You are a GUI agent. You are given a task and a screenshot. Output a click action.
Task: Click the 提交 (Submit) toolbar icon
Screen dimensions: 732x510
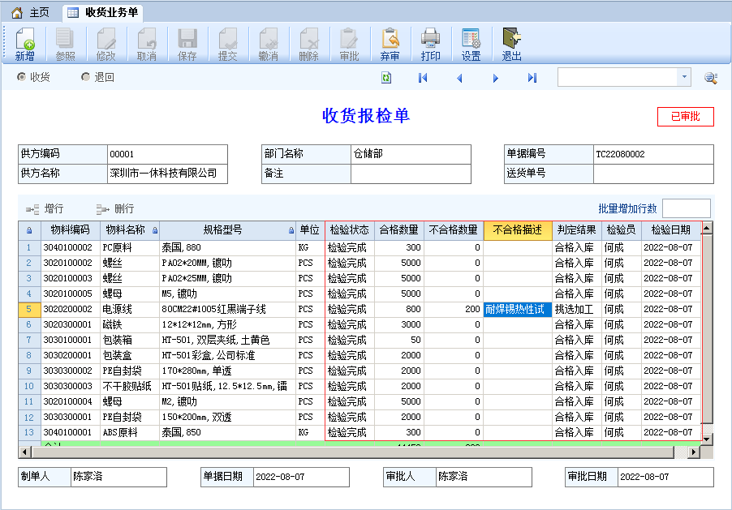click(228, 45)
